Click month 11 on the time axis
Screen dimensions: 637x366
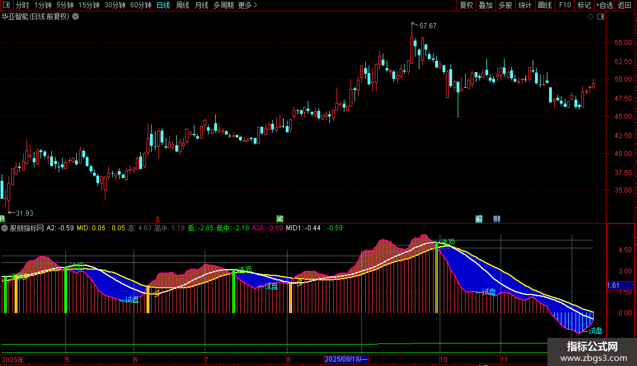504,359
